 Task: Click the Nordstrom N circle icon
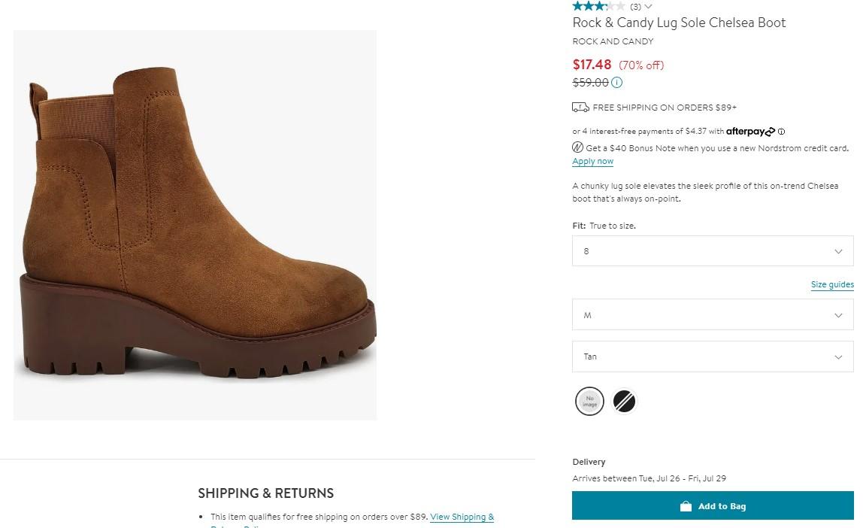click(578, 148)
